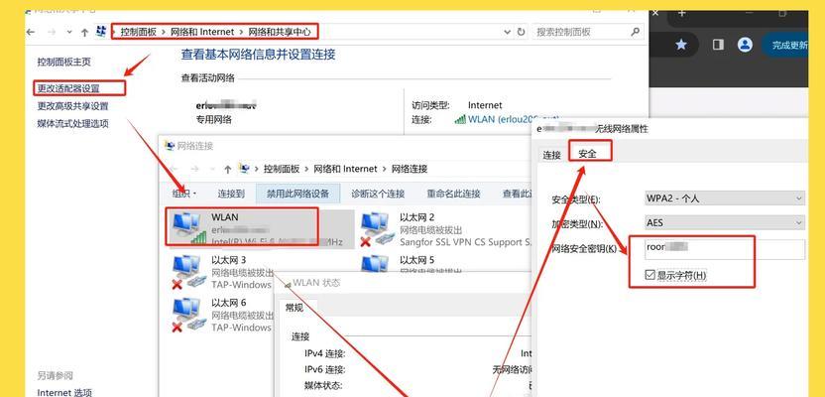The width and height of the screenshot is (825, 397).
Task: Click 重命名此连接 toolbar button
Action: (x=453, y=194)
